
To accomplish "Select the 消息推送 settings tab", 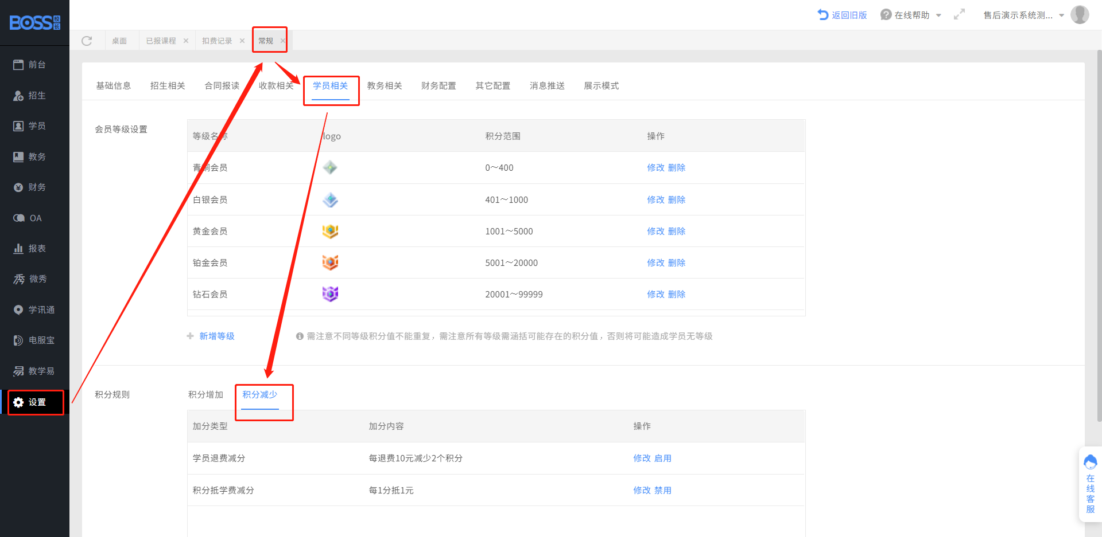I will 547,86.
